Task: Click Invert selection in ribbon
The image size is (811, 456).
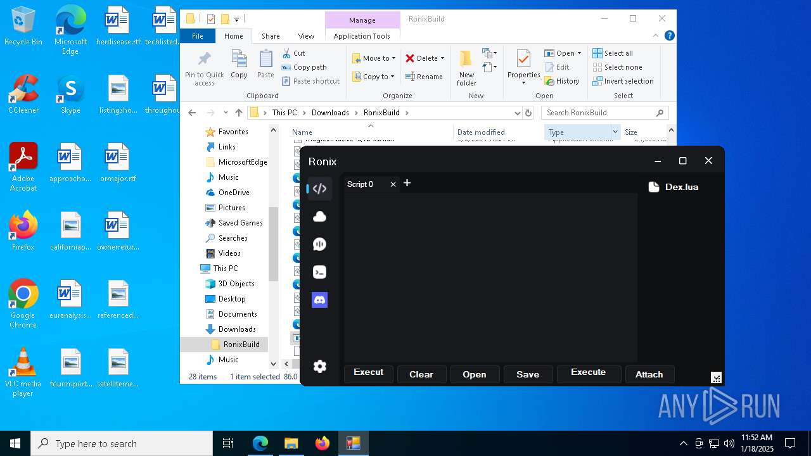Action: coord(623,81)
